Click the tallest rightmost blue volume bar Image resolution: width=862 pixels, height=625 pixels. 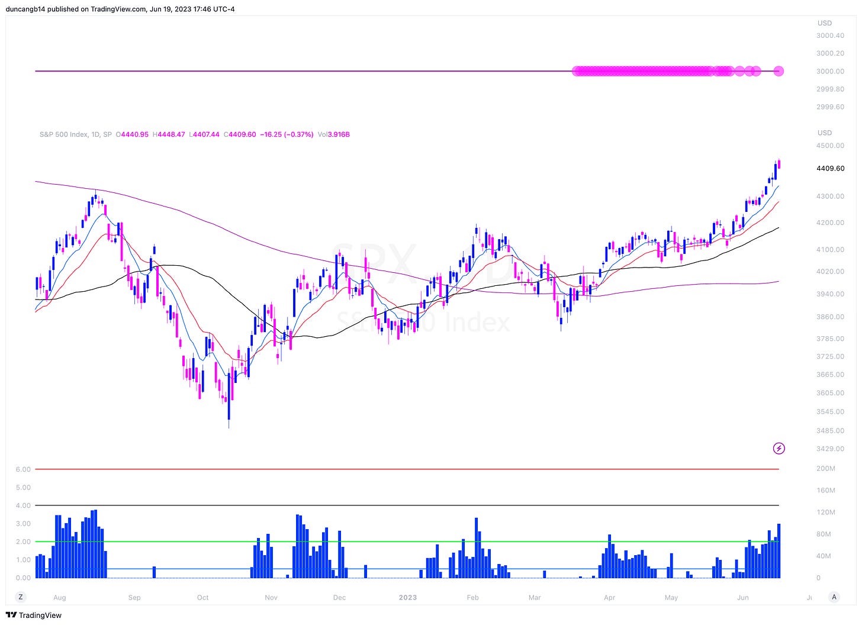[x=779, y=551]
